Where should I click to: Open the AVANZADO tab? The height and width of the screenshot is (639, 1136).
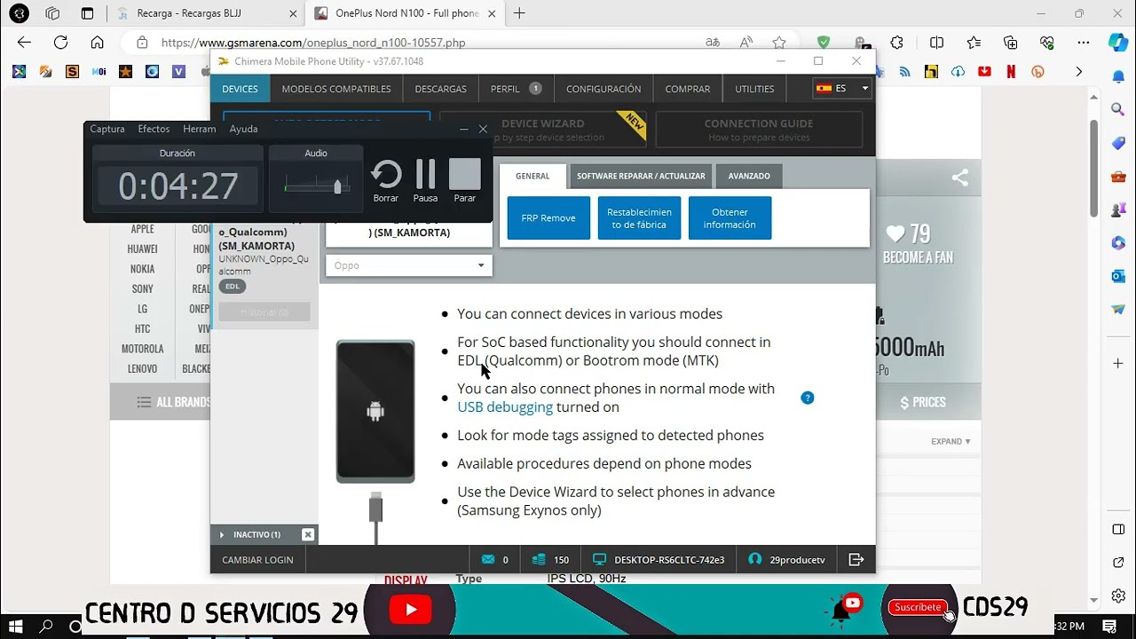click(749, 176)
